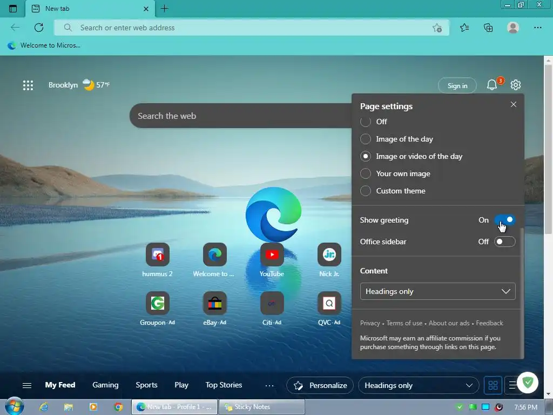This screenshot has width=553, height=415.
Task: Add this page to favorites star icon
Action: pyautogui.click(x=437, y=28)
